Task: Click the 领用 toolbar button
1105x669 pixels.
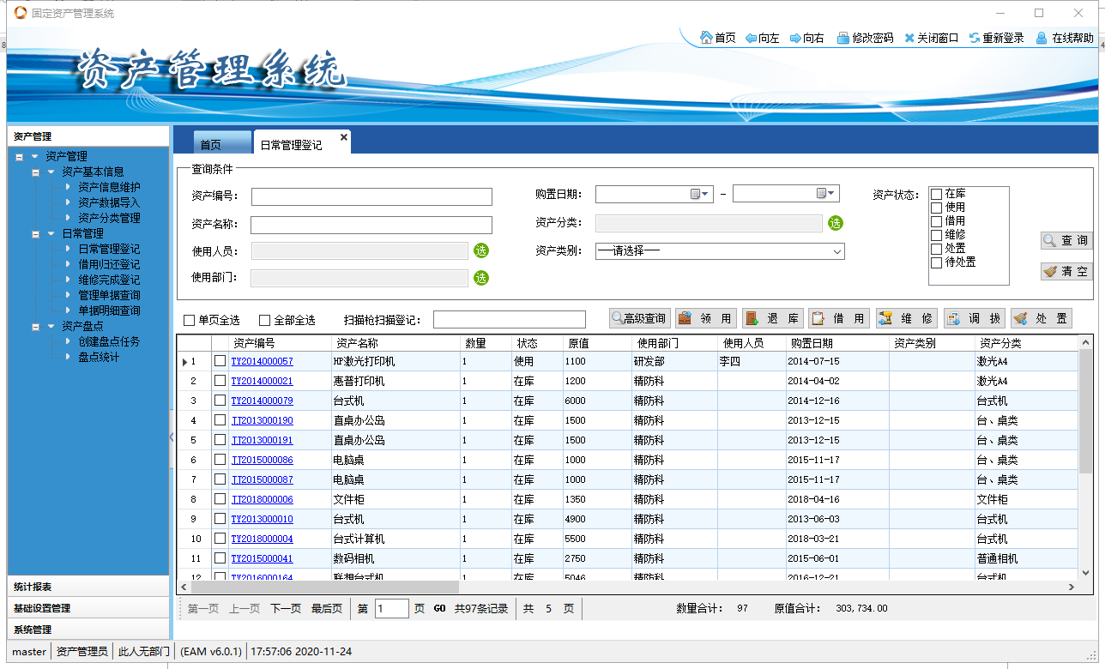Action: click(705, 318)
